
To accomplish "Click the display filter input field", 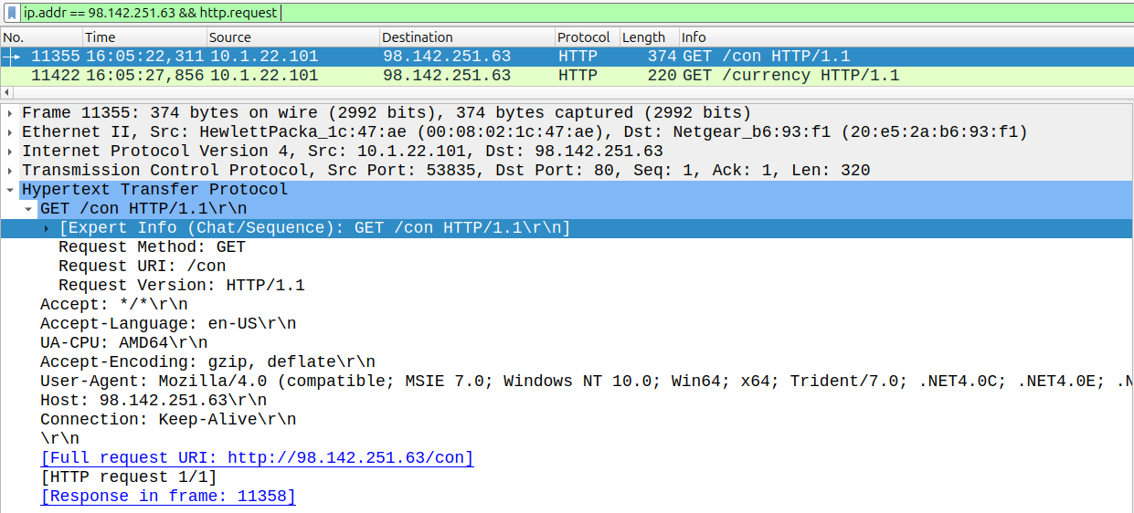I will point(576,13).
